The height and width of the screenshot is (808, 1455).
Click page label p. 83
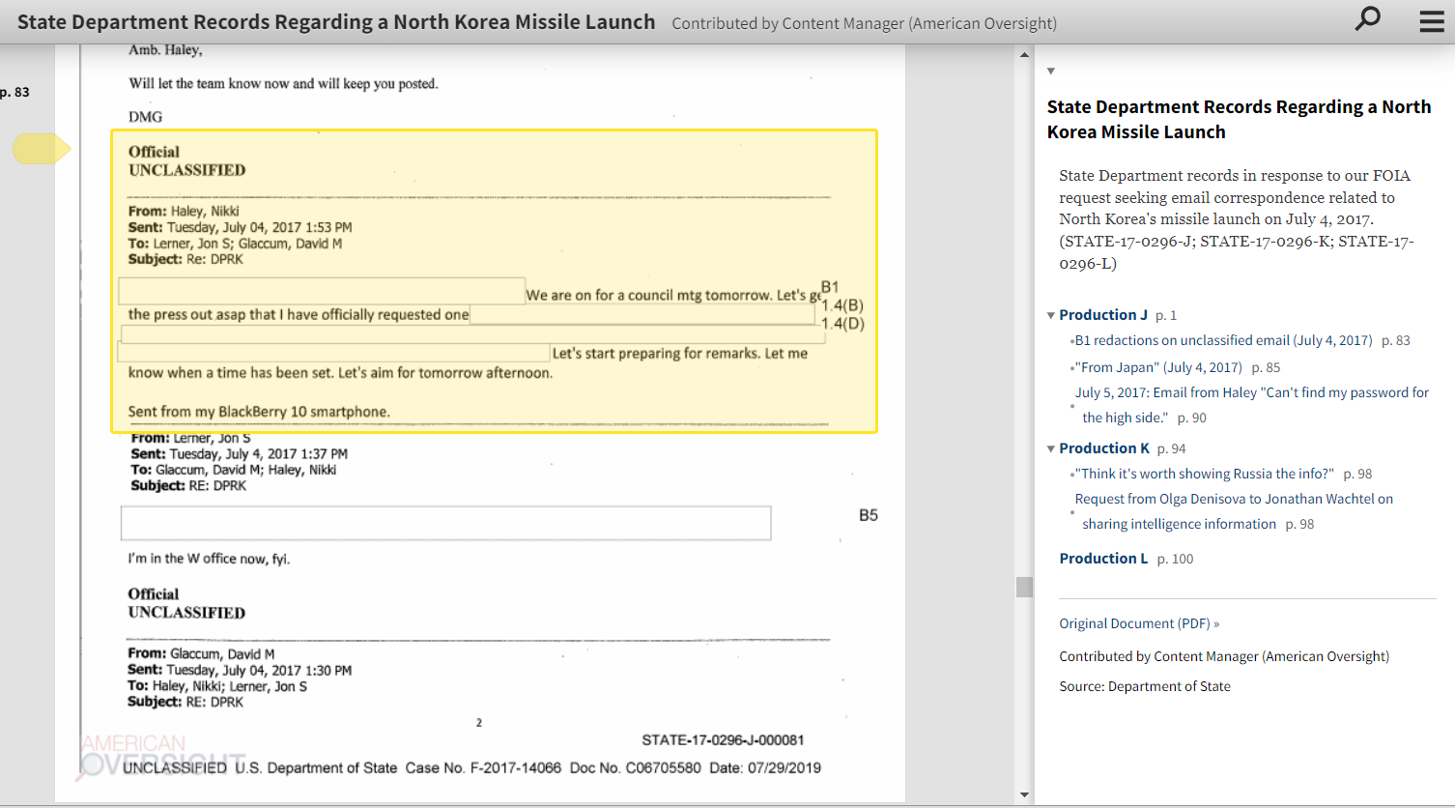(x=14, y=92)
